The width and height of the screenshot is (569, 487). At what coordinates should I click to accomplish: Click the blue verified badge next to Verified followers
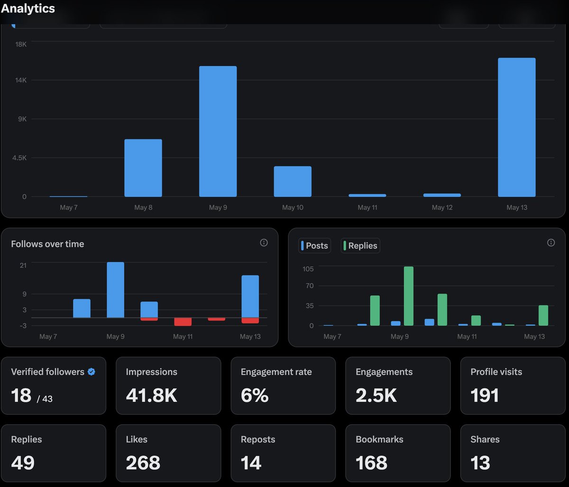tap(92, 372)
